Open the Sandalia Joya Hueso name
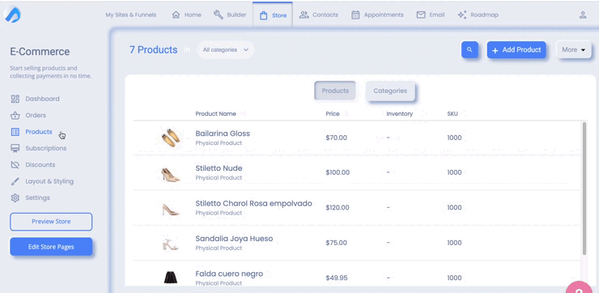Screen dimensions: 599x293 click(234, 239)
